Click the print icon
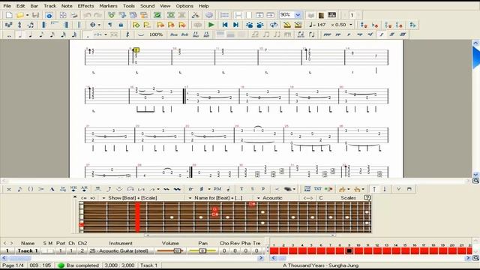The image size is (480, 270). 74,15
